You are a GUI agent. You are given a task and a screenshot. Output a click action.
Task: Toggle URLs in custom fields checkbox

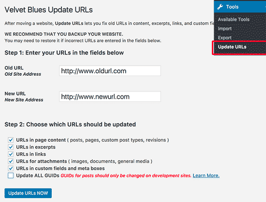(11, 168)
